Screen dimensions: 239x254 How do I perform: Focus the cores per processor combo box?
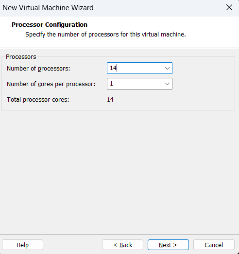click(139, 84)
